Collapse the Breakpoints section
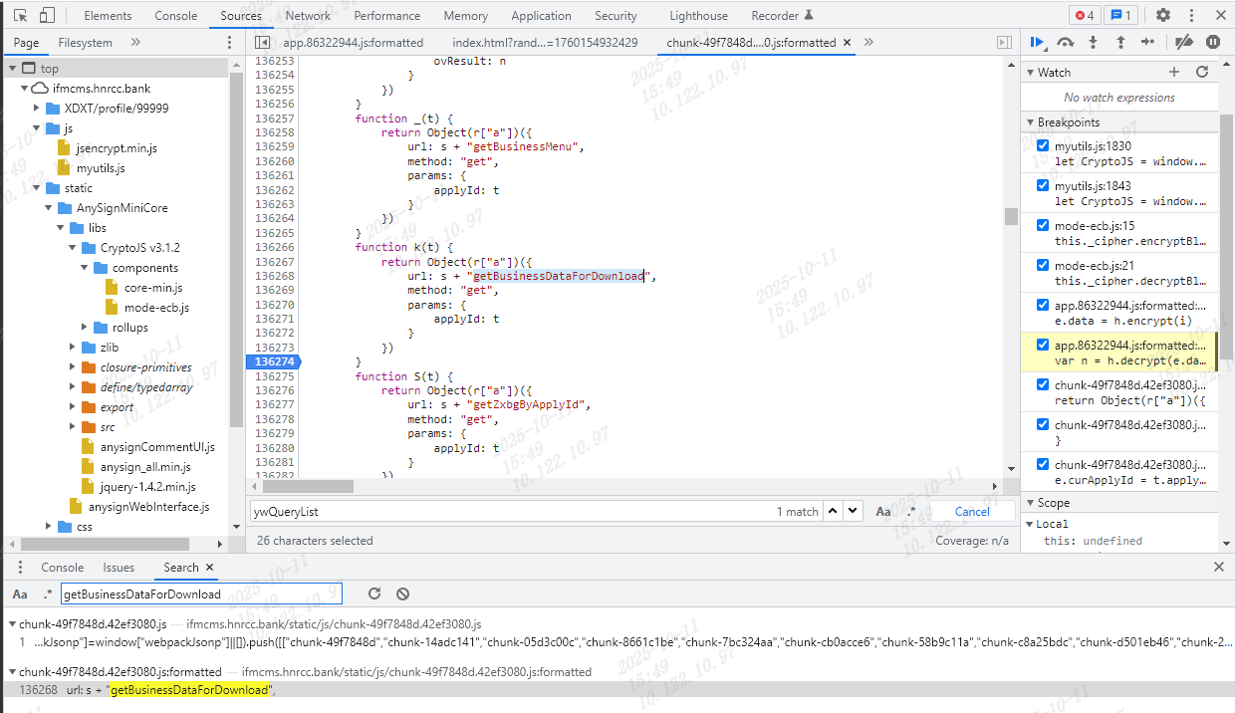The width and height of the screenshot is (1235, 713). coord(1031,122)
